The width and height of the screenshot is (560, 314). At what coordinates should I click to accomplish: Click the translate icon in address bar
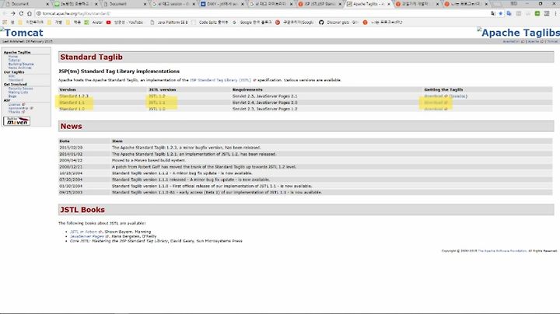point(493,13)
